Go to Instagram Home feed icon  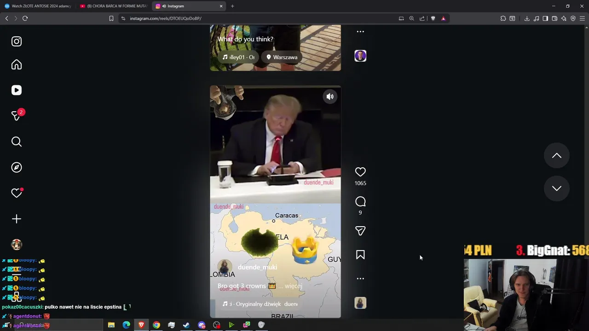click(x=17, y=65)
